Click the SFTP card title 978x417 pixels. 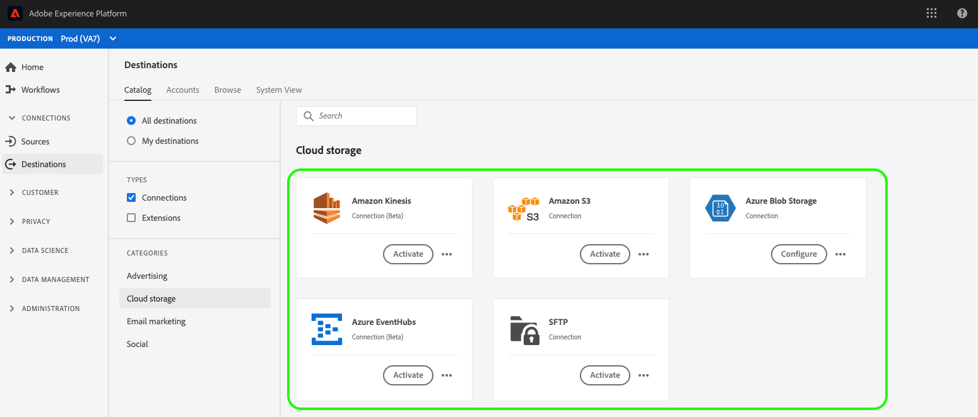[x=558, y=322]
